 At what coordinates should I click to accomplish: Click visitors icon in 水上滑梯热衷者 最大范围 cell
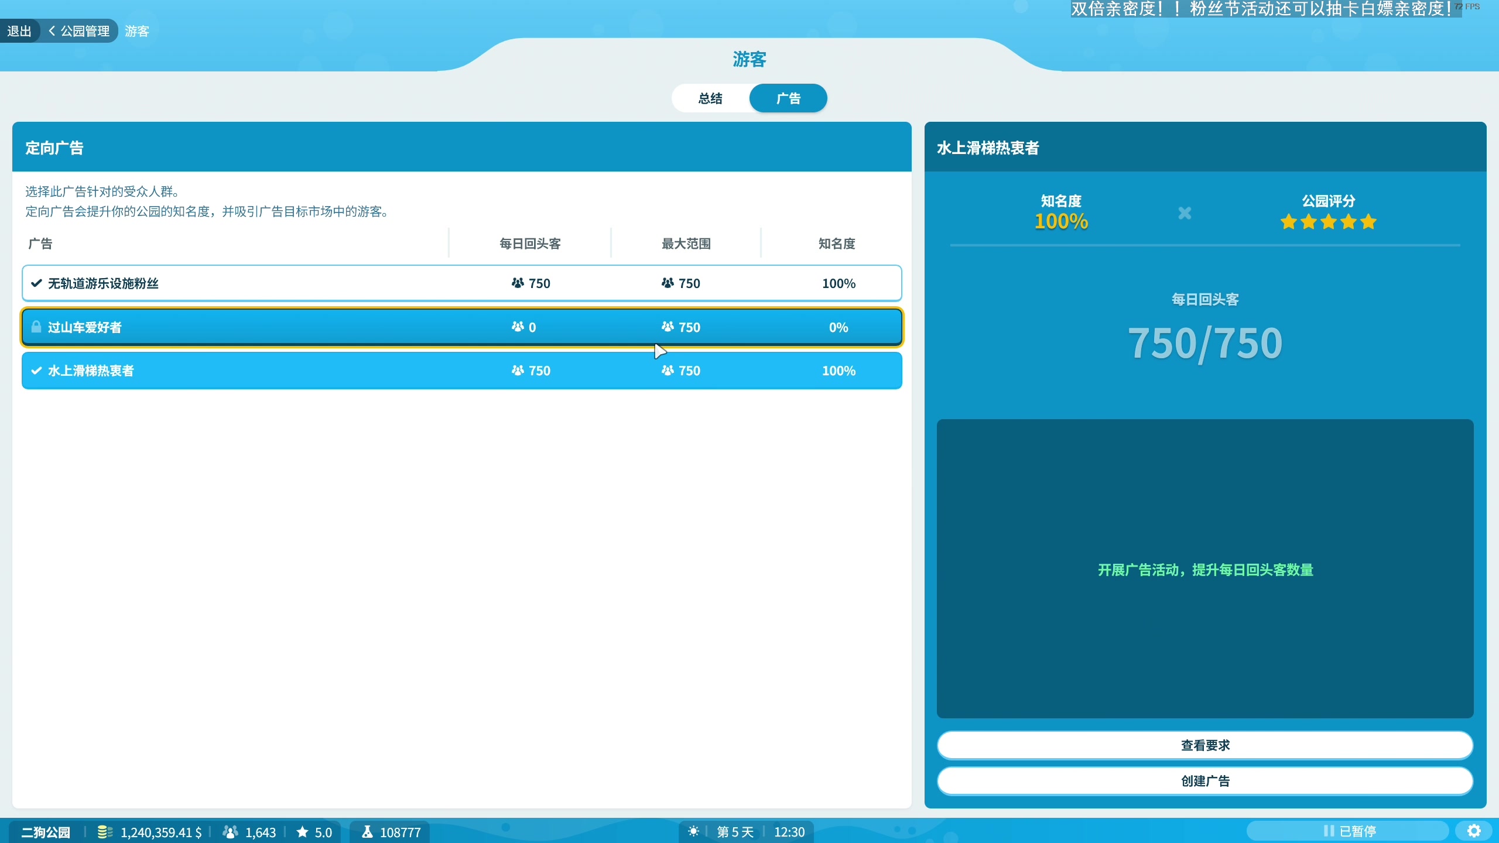(x=668, y=370)
